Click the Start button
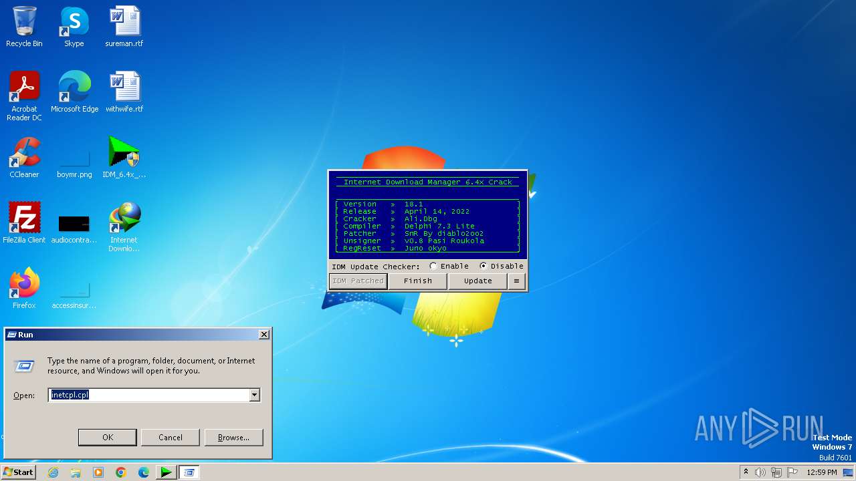The width and height of the screenshot is (856, 481). (18, 472)
